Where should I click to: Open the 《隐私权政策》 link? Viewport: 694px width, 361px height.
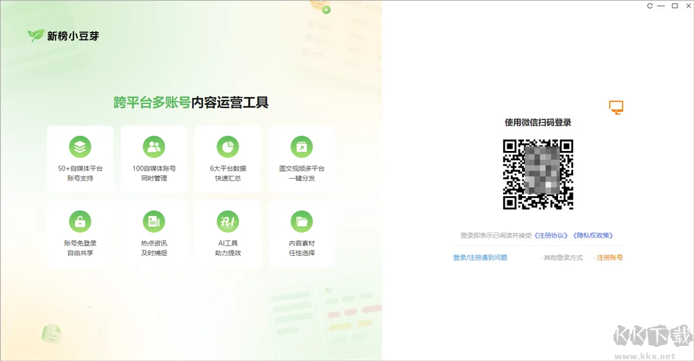point(593,236)
